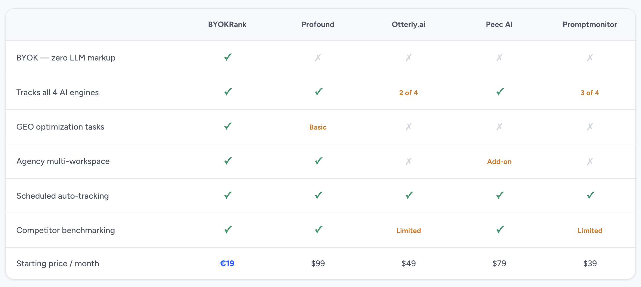Click Otterly.ai checkmark for Scheduled auto-tracking
The height and width of the screenshot is (287, 641).
coord(409,195)
